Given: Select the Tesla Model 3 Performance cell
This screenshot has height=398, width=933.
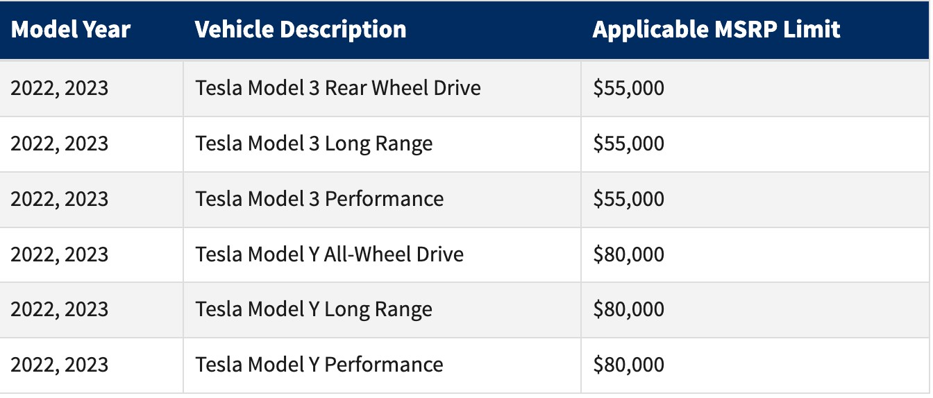Looking at the screenshot, I should pyautogui.click(x=319, y=199).
